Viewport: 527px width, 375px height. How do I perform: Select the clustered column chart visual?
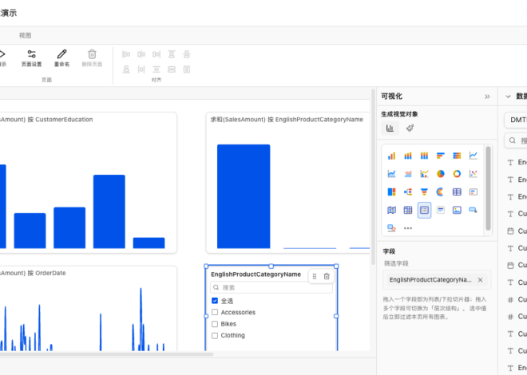click(x=391, y=156)
